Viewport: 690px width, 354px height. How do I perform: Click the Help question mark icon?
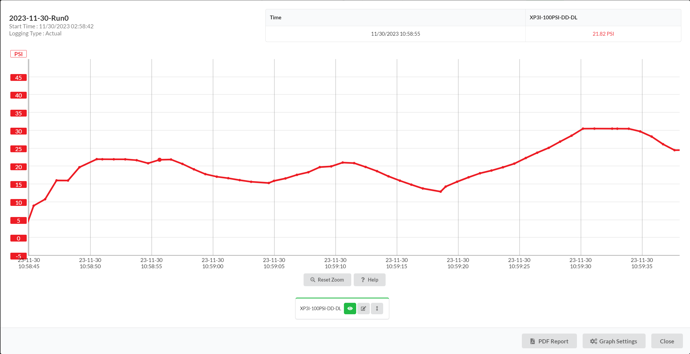363,280
